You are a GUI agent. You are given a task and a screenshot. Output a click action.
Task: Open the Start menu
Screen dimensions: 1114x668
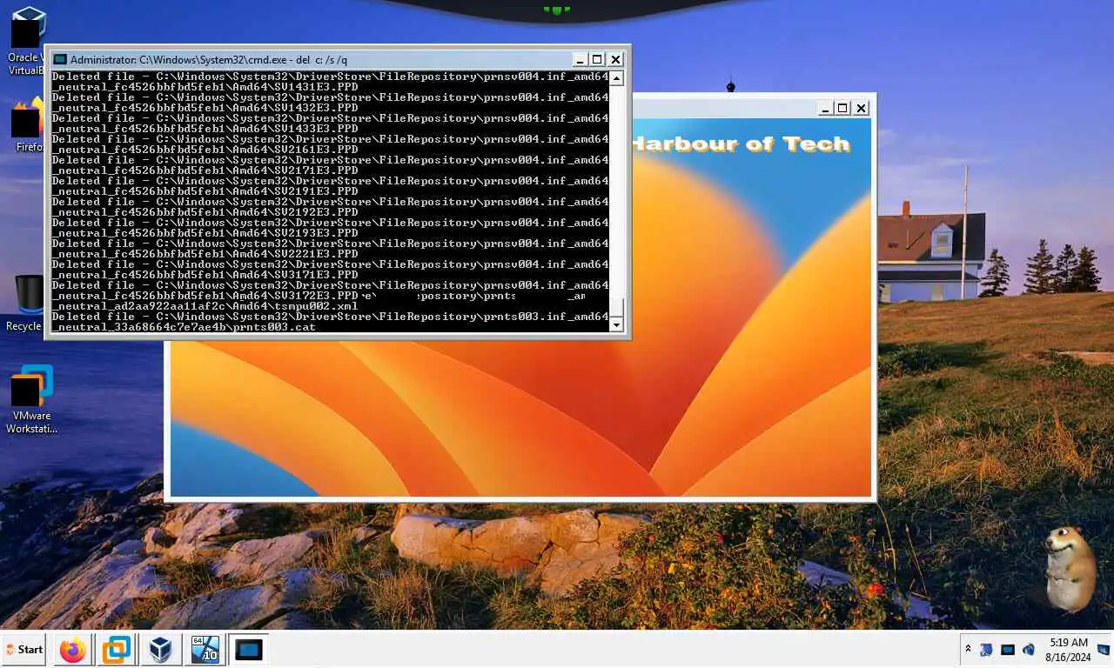coord(24,649)
